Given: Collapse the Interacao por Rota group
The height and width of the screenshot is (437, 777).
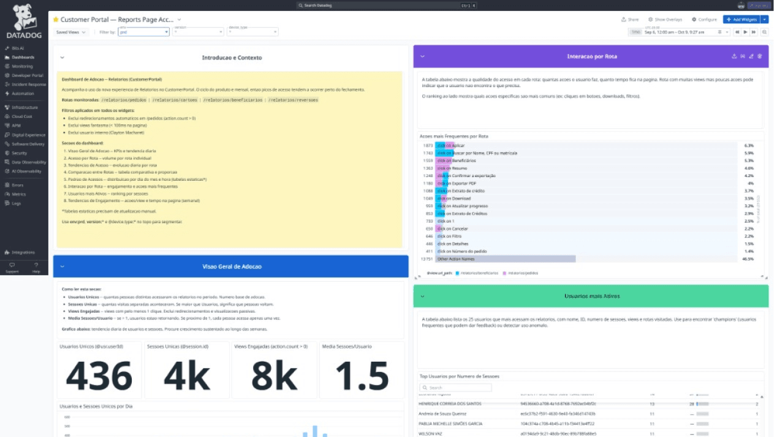Looking at the screenshot, I should pos(422,56).
